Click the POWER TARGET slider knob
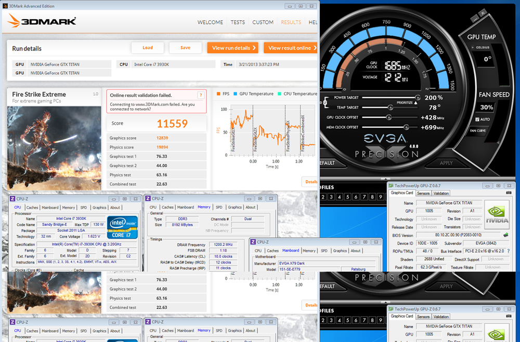520x342 pixels. click(418, 97)
